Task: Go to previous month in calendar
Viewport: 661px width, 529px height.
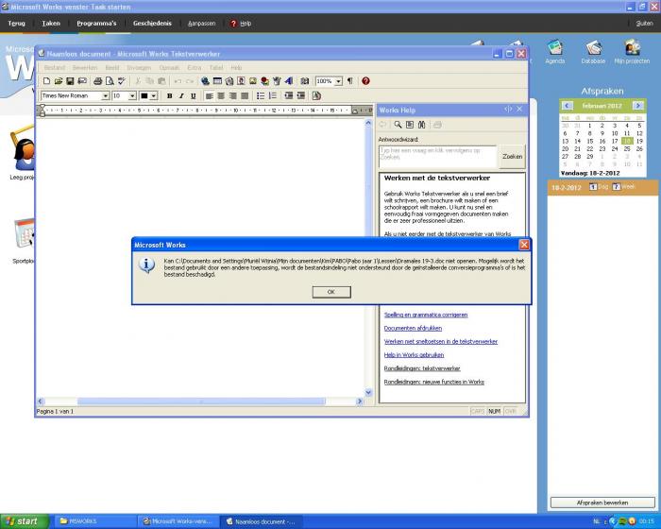Action: [x=567, y=106]
